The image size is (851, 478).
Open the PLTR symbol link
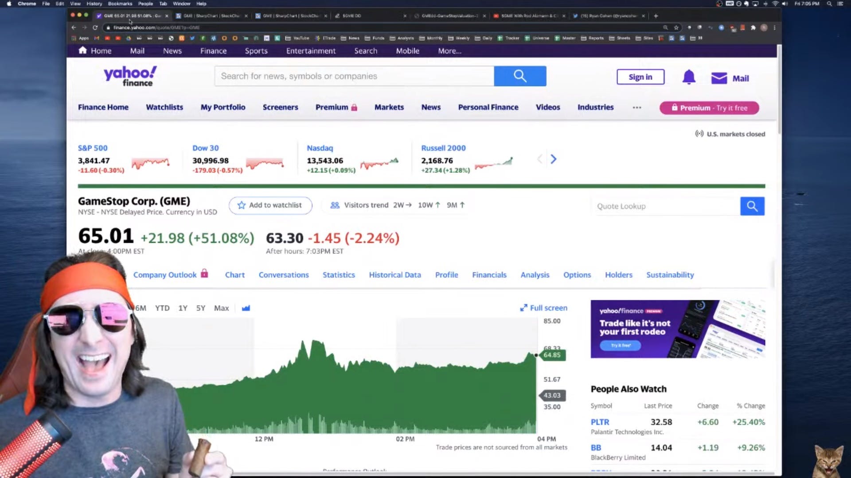600,422
